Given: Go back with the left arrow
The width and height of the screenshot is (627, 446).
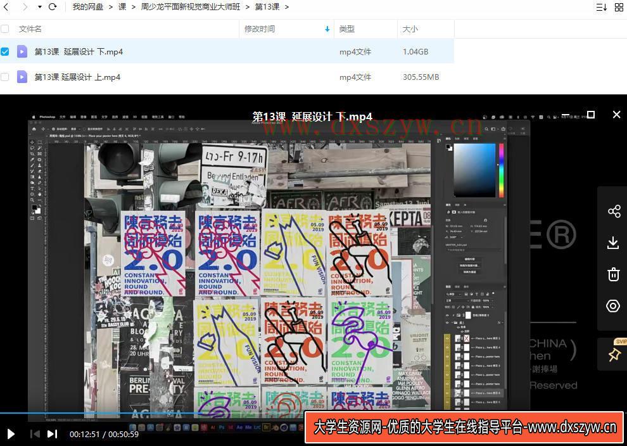Looking at the screenshot, I should [x=6, y=7].
